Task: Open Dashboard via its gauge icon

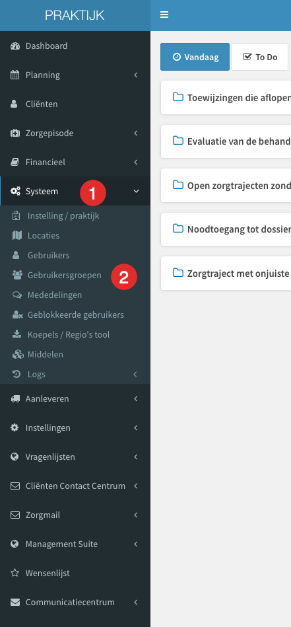Action: (15, 46)
